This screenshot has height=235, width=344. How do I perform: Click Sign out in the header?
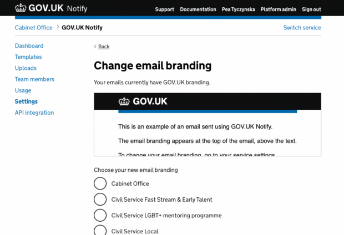coord(311,9)
